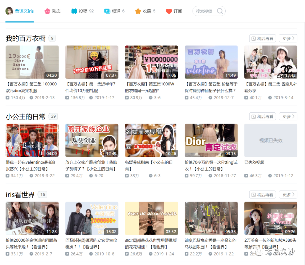
Task: Open the 名媛周末早餐 10:26 thumbnail
Action: 151,140
